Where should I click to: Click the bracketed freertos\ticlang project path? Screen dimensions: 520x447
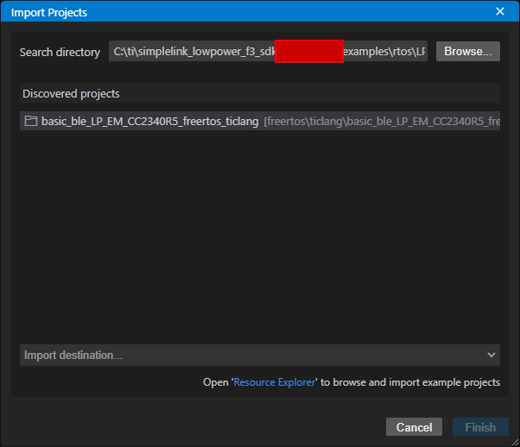[x=380, y=121]
